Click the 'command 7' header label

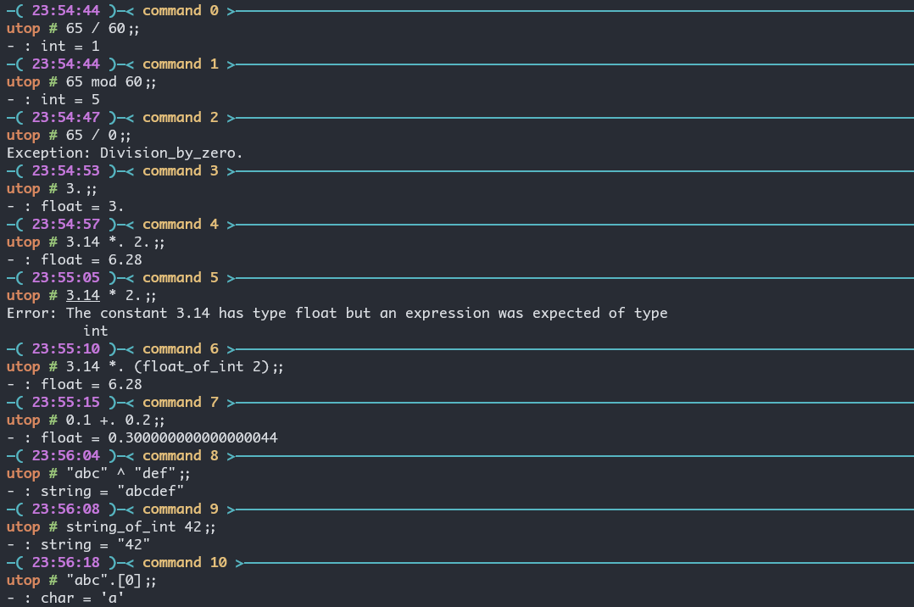pos(180,402)
